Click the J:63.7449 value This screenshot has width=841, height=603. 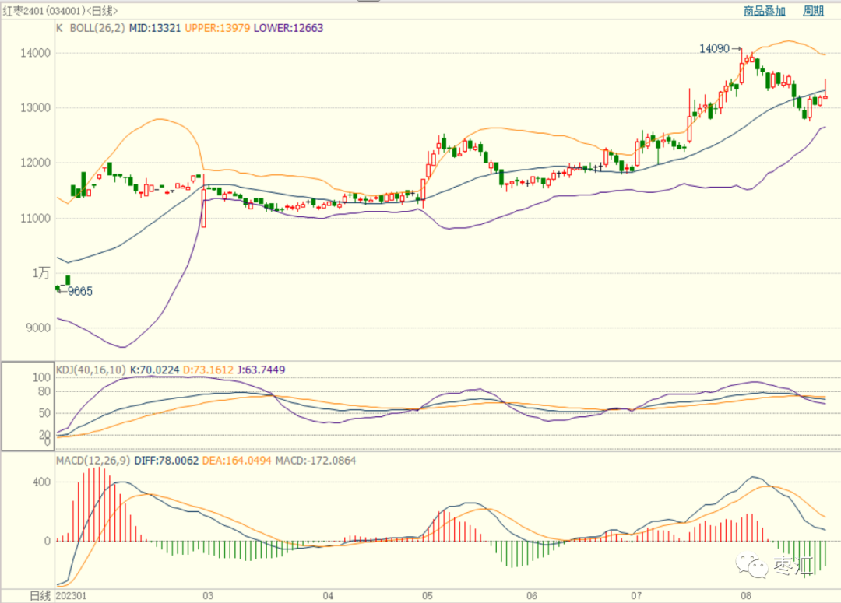click(261, 370)
